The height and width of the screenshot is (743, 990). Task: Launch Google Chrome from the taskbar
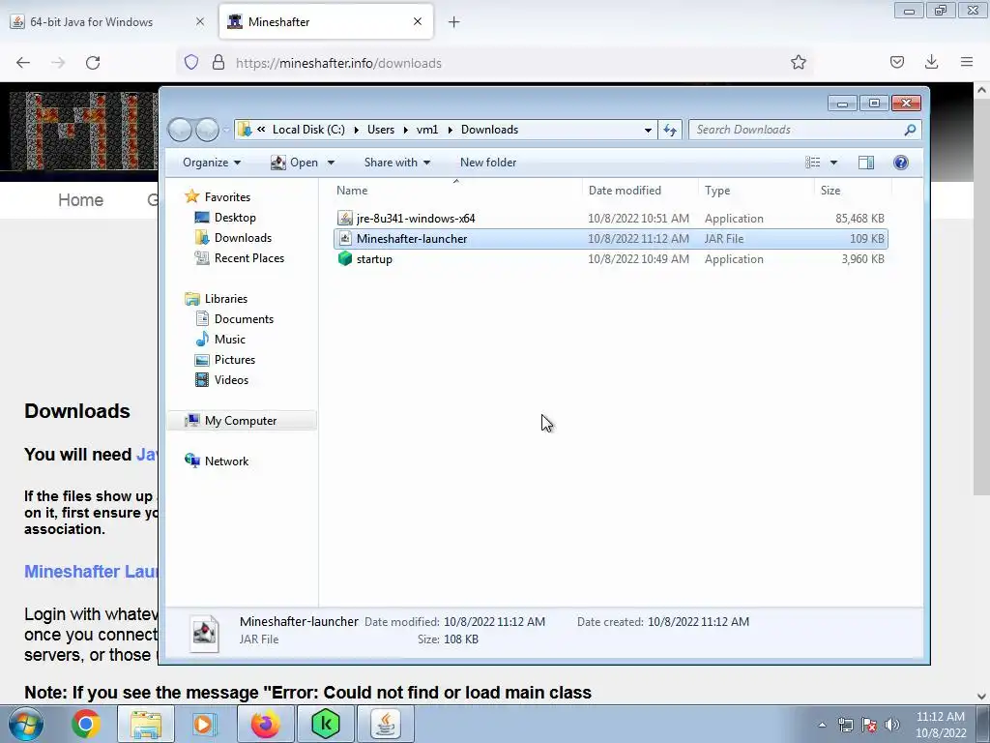[85, 724]
